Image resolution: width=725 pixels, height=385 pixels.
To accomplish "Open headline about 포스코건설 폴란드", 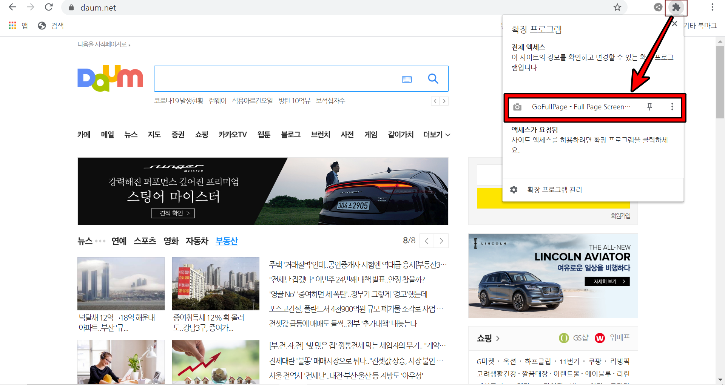I will (x=356, y=309).
